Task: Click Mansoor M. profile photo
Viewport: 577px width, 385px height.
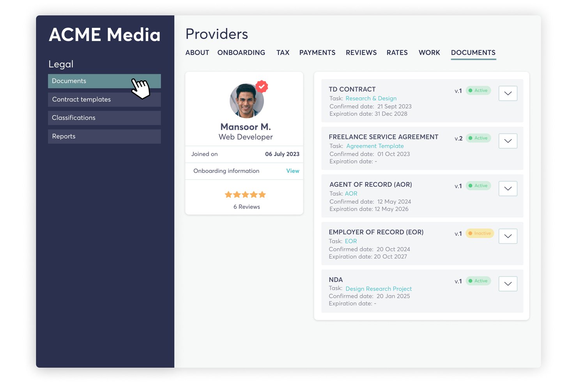Action: coord(247,101)
